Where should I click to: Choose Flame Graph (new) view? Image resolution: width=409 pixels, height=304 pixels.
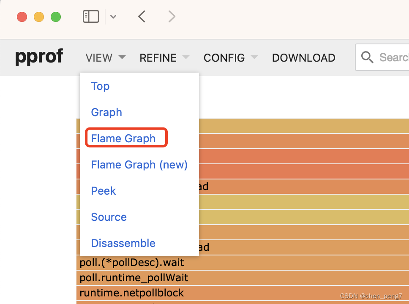pyautogui.click(x=139, y=165)
